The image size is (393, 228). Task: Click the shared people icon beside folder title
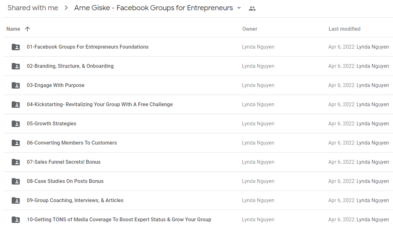pos(252,9)
